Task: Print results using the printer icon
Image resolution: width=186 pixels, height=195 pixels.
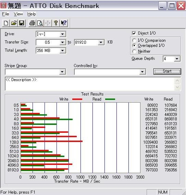Action: point(32,23)
